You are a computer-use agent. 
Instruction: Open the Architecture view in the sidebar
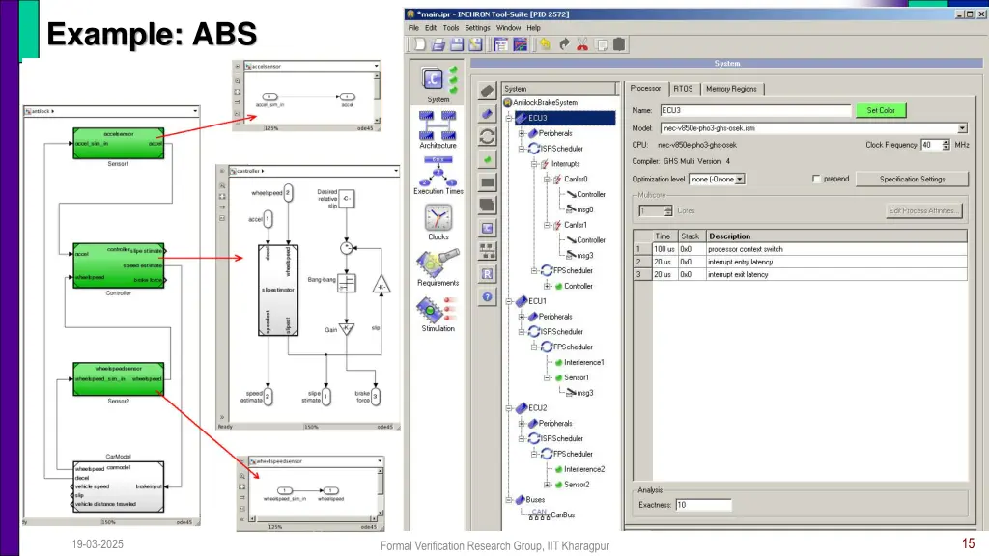[x=438, y=129]
